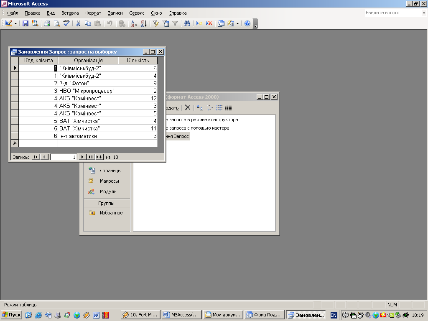Open the Окно menu

[x=156, y=13]
